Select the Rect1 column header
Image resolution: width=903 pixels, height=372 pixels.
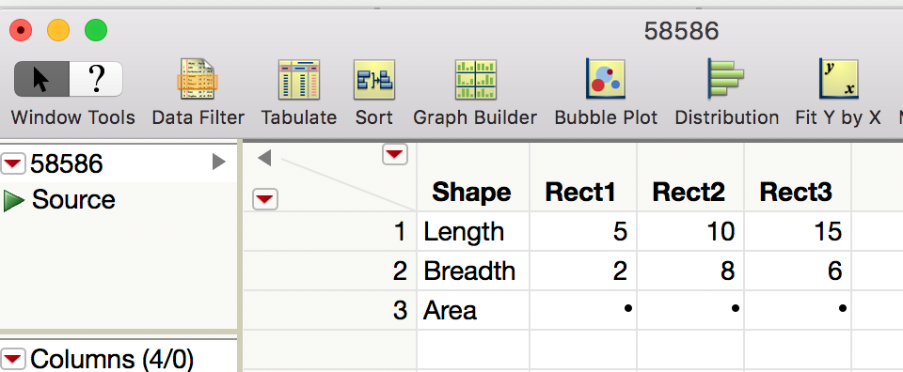583,192
